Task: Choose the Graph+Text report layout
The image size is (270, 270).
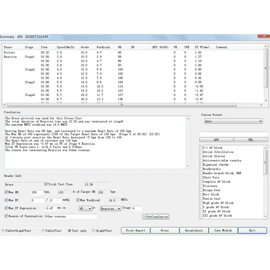Action: (93, 231)
